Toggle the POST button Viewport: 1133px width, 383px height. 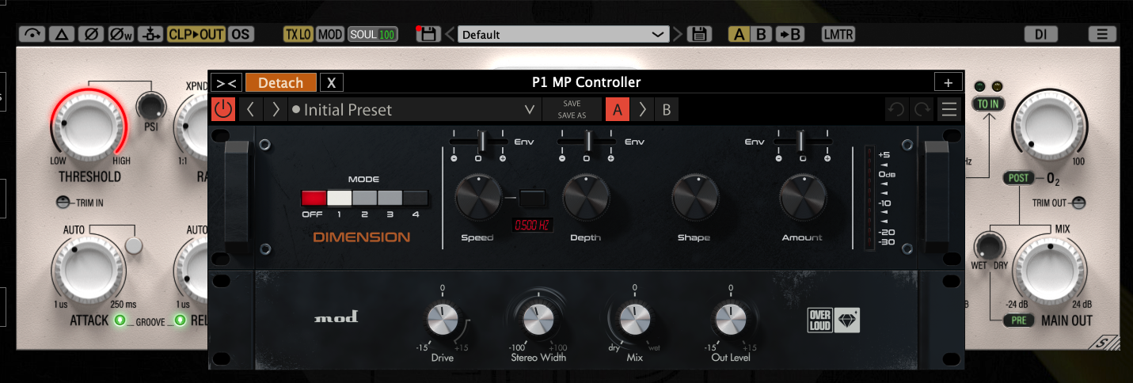click(x=1020, y=177)
